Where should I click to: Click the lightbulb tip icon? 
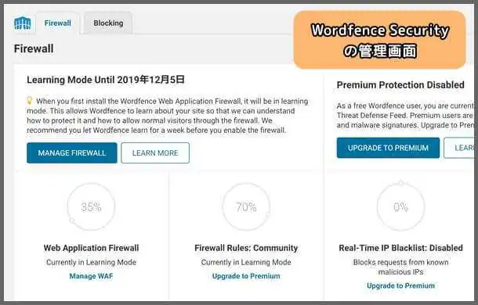30,100
